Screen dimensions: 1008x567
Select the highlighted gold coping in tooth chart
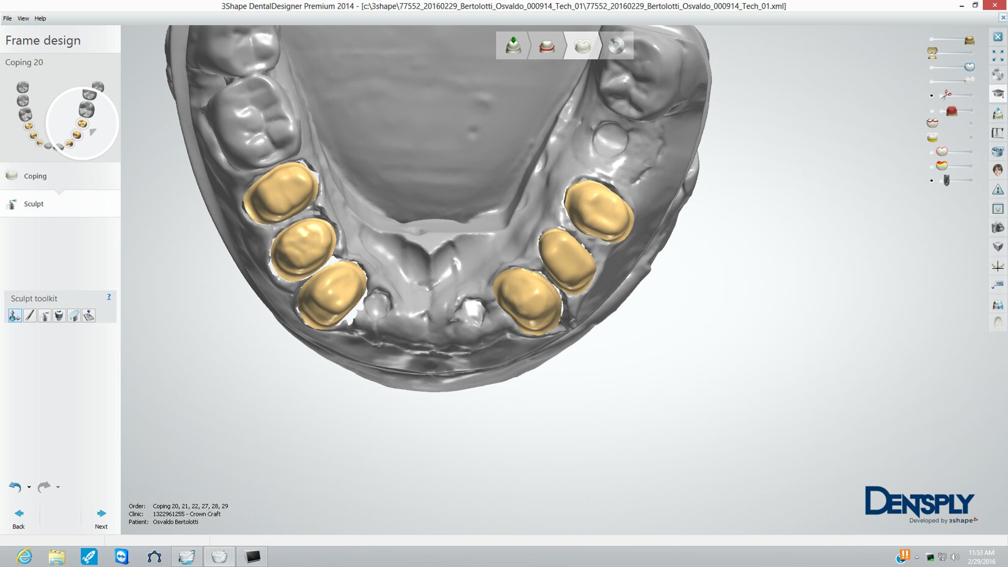coord(82,123)
